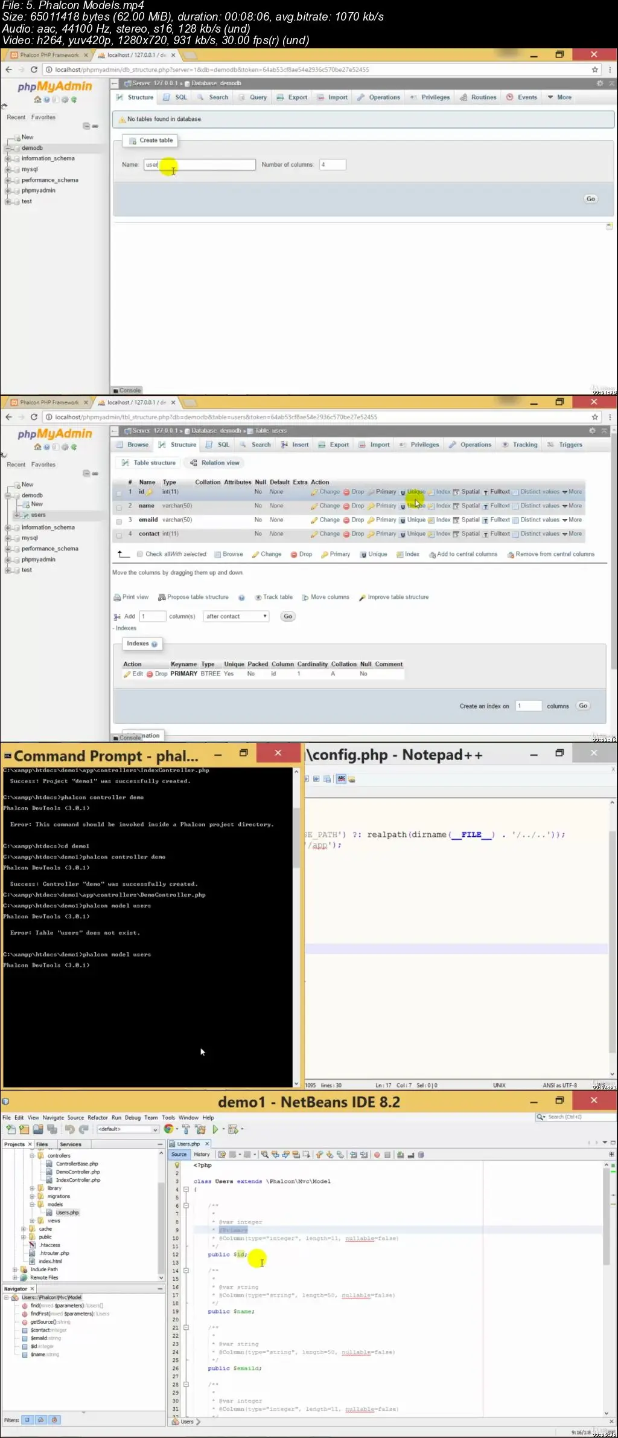
Task: Open More dropdown in id row
Action: [572, 492]
